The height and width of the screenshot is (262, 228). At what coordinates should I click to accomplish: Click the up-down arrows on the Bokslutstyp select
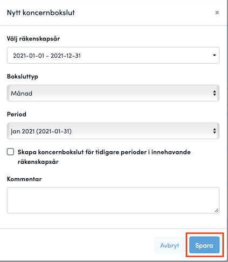pos(215,93)
